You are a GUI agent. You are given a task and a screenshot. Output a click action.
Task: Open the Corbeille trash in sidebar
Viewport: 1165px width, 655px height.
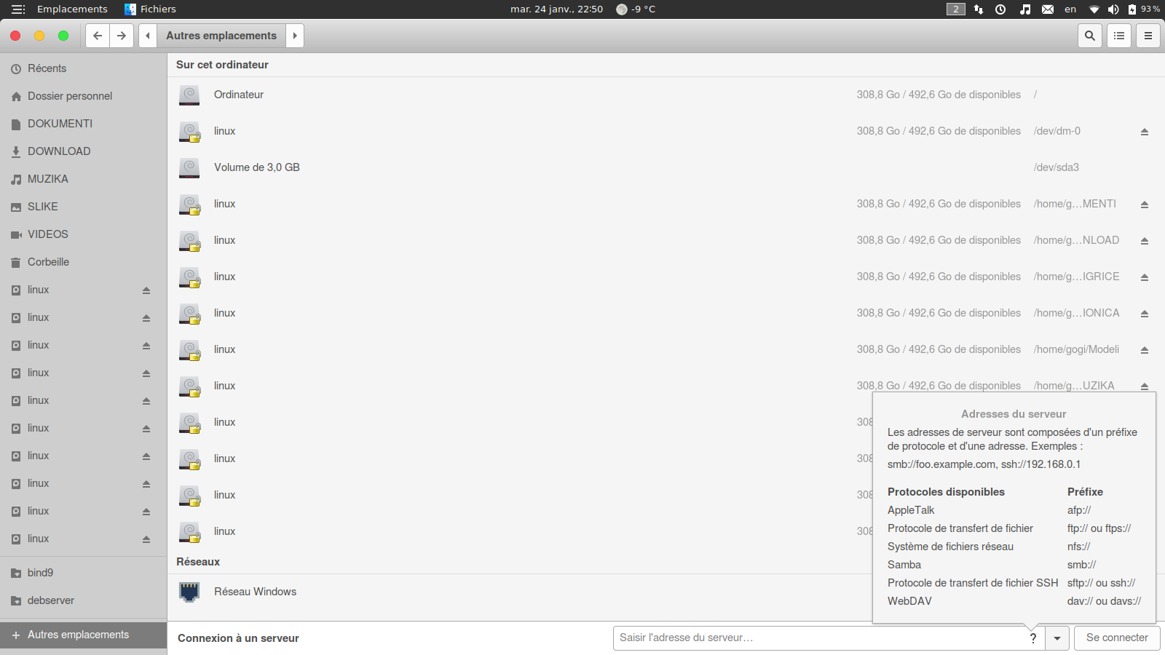(48, 262)
